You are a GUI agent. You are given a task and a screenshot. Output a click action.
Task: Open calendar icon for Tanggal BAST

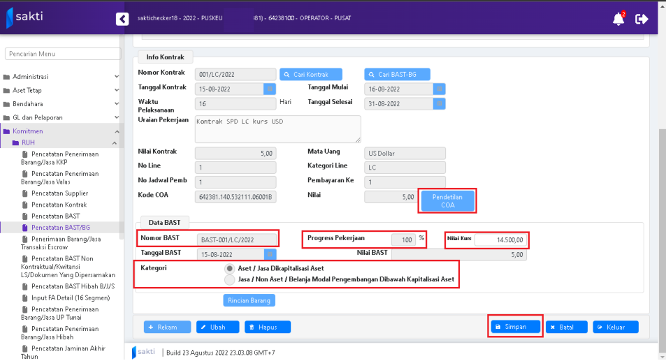pyautogui.click(x=270, y=255)
